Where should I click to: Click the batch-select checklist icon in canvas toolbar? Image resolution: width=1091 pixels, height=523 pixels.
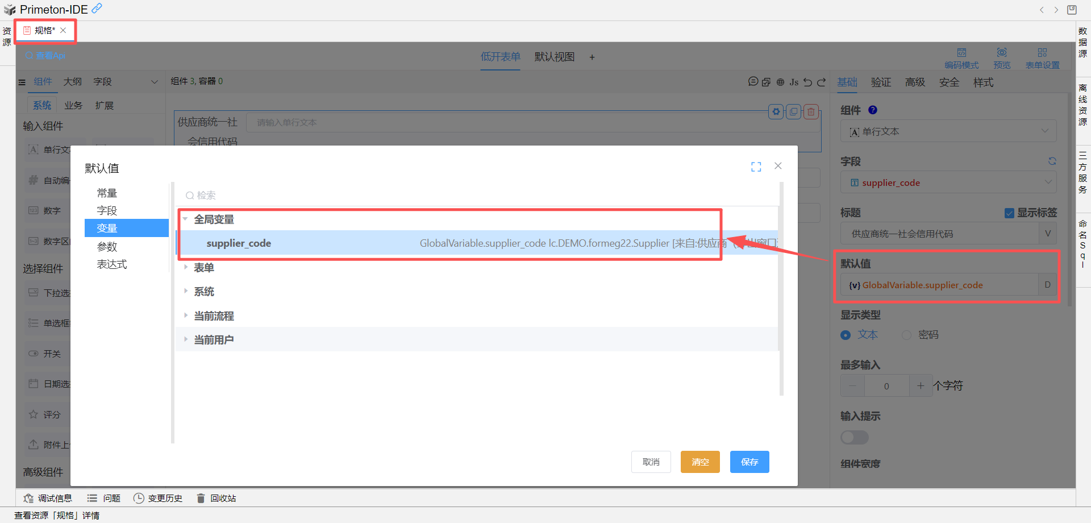point(766,82)
